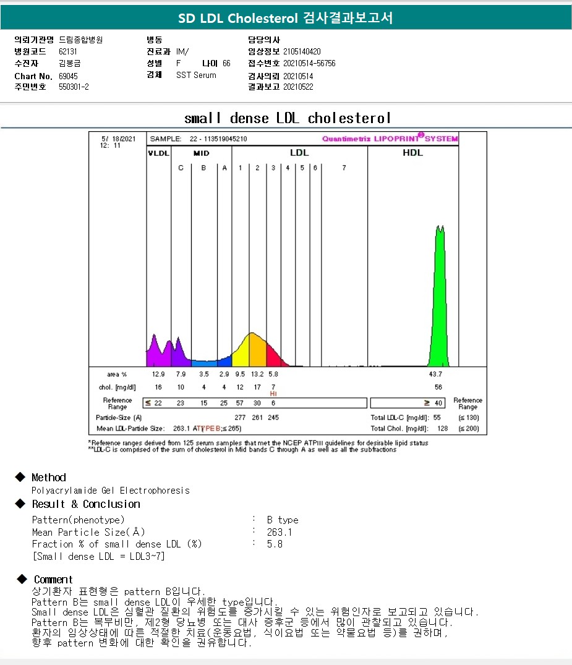The width and height of the screenshot is (572, 665).
Task: Click particle size value '277'
Action: 239,418
